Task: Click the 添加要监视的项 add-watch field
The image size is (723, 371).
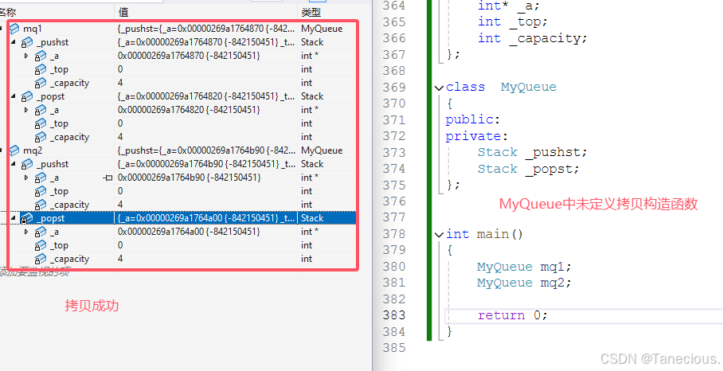Action: pyautogui.click(x=34, y=272)
